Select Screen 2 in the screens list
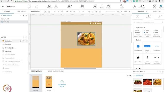This screenshot has width=165, height=92. point(14,22)
